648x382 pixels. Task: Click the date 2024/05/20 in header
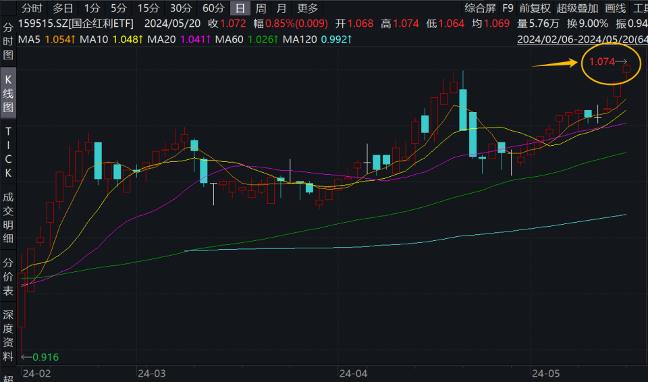(x=172, y=24)
